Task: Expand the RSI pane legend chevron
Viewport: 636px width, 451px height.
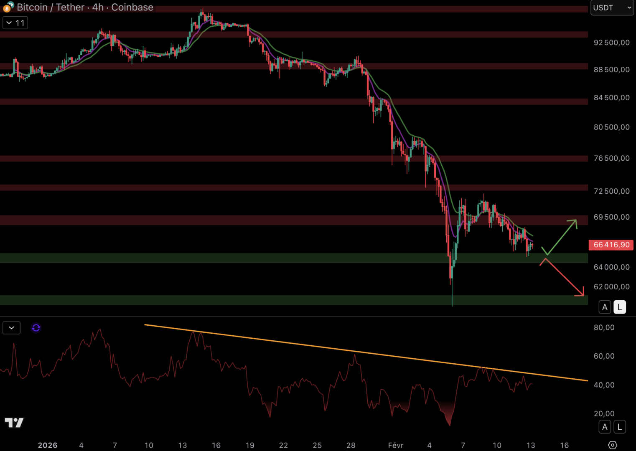Action: point(12,328)
